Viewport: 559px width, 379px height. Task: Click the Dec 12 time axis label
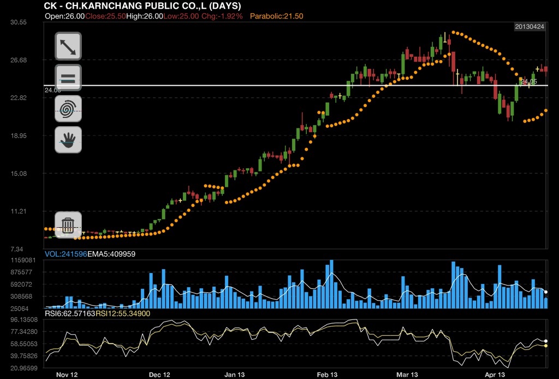pos(159,375)
